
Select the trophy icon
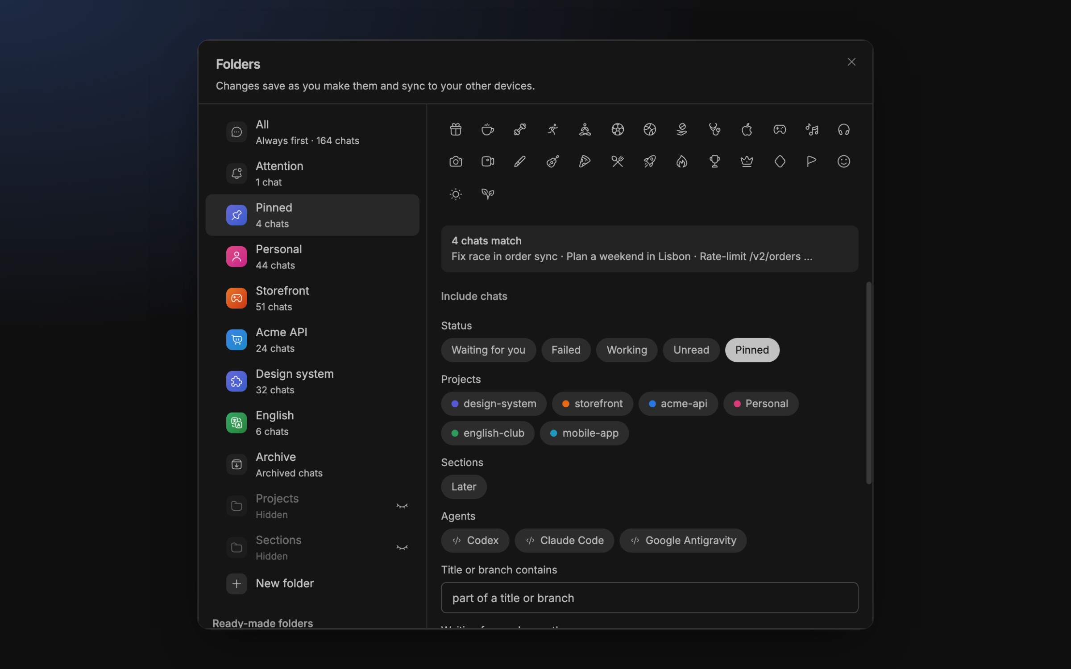coord(714,161)
